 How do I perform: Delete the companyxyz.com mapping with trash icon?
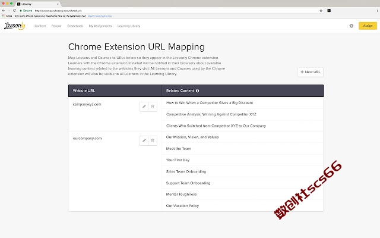153,107
